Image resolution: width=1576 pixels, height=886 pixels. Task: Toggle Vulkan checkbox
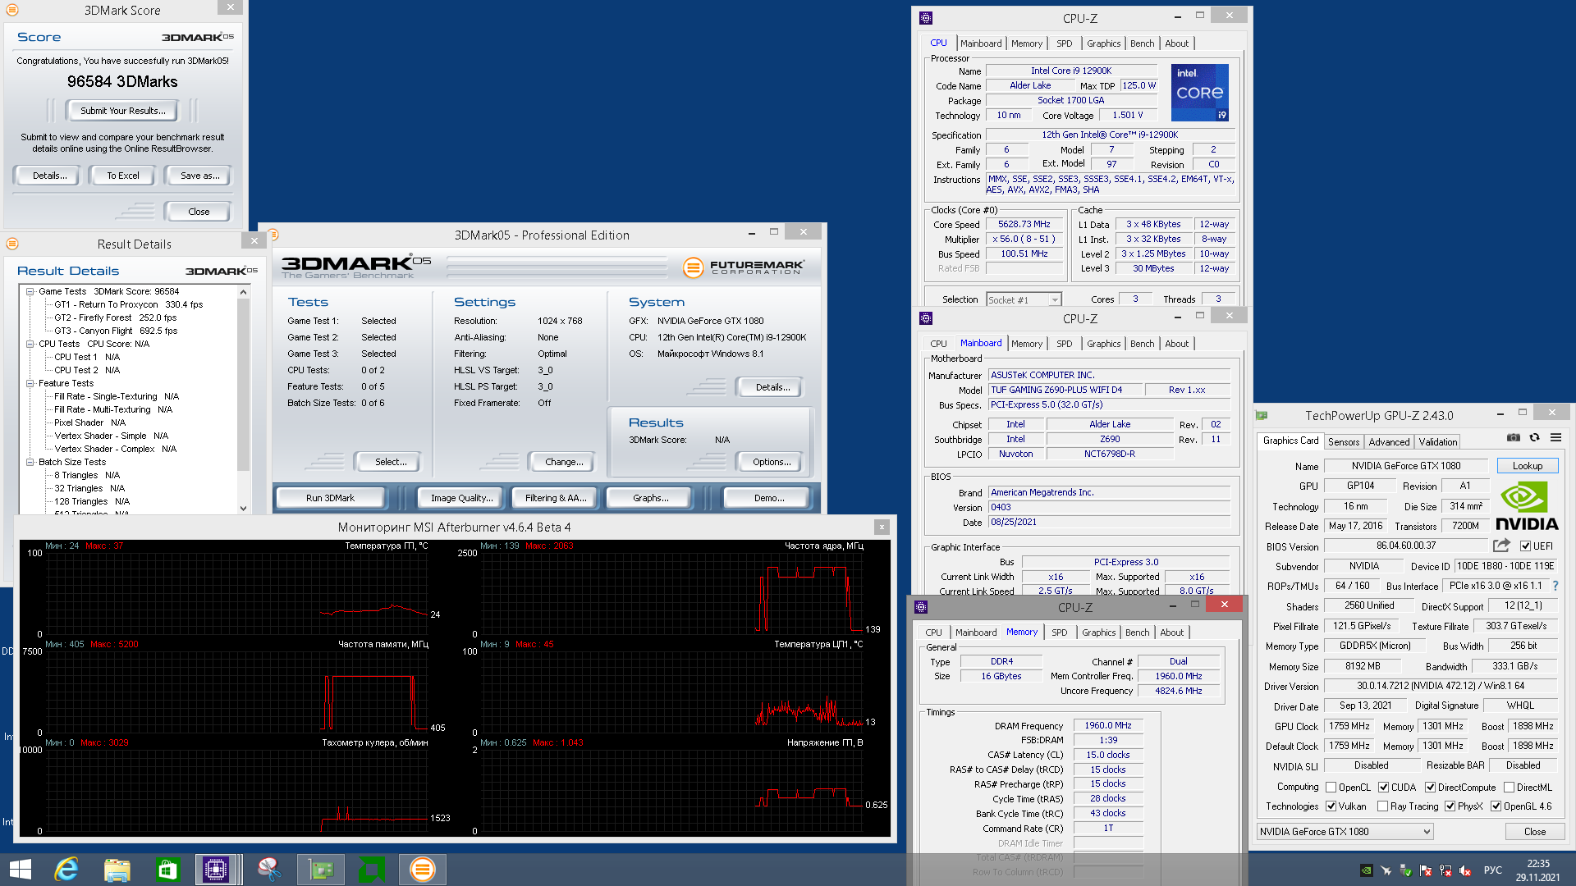click(1331, 806)
